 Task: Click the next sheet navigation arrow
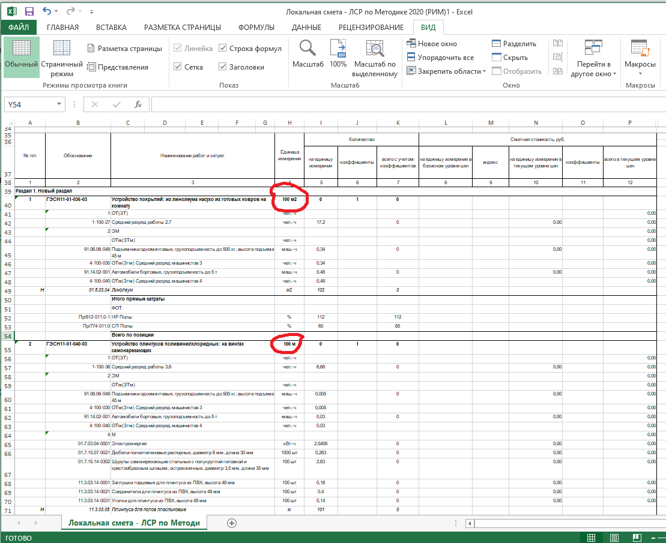(35, 523)
